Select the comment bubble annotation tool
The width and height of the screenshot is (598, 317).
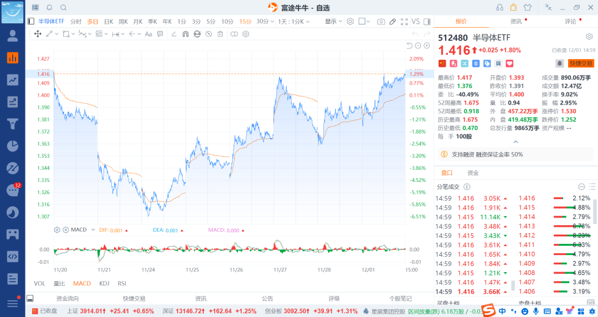coord(160,34)
